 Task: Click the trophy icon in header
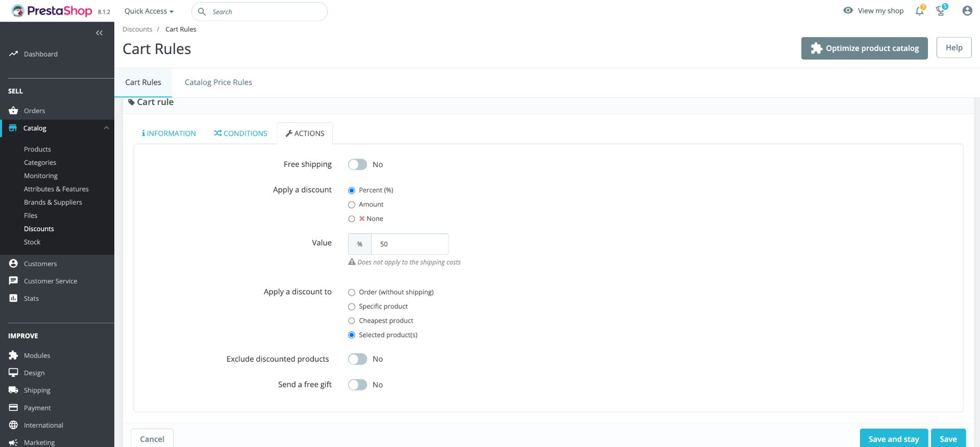click(941, 11)
